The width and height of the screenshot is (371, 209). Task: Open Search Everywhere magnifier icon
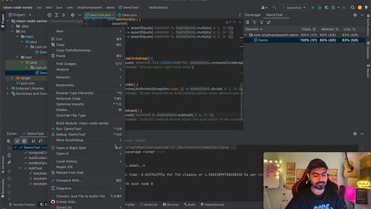(352, 8)
